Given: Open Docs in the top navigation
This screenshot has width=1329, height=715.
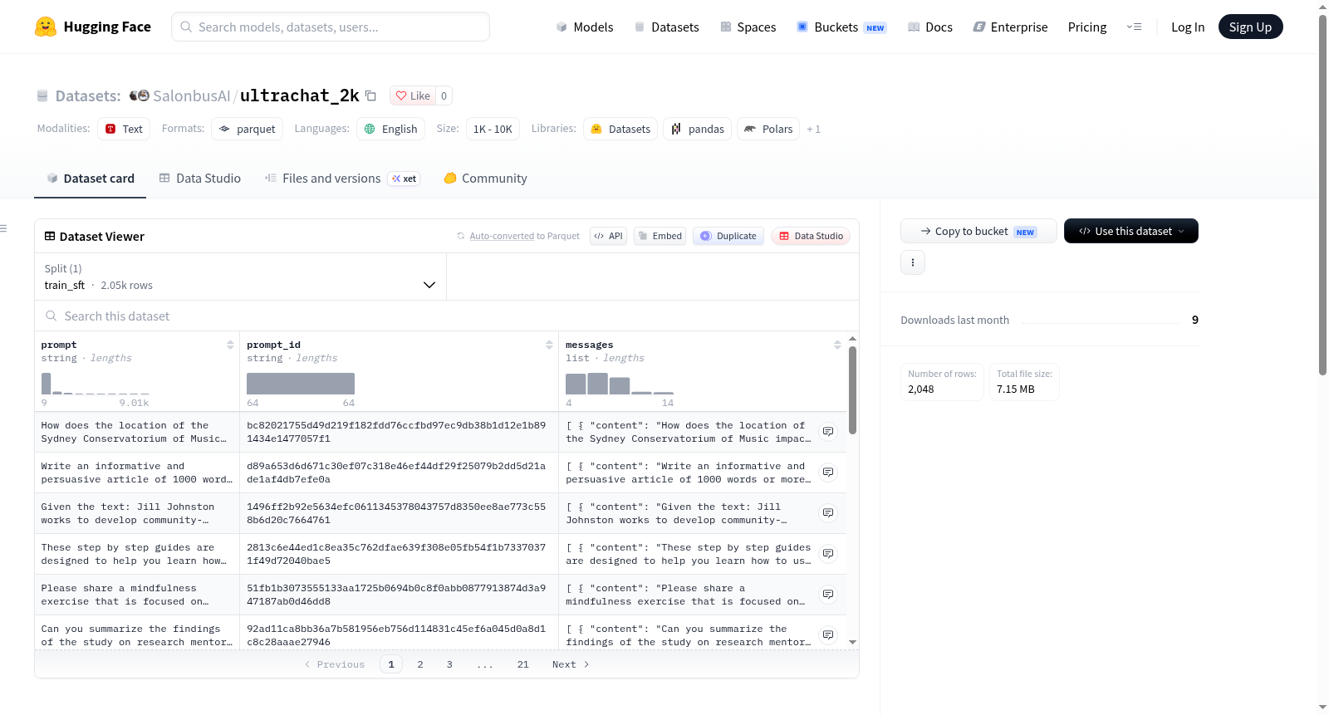Looking at the screenshot, I should coord(930,27).
